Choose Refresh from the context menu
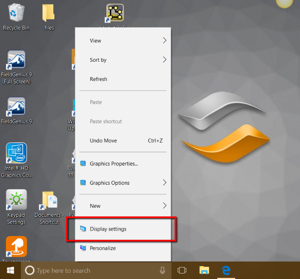The height and width of the screenshot is (279, 300). tap(99, 79)
